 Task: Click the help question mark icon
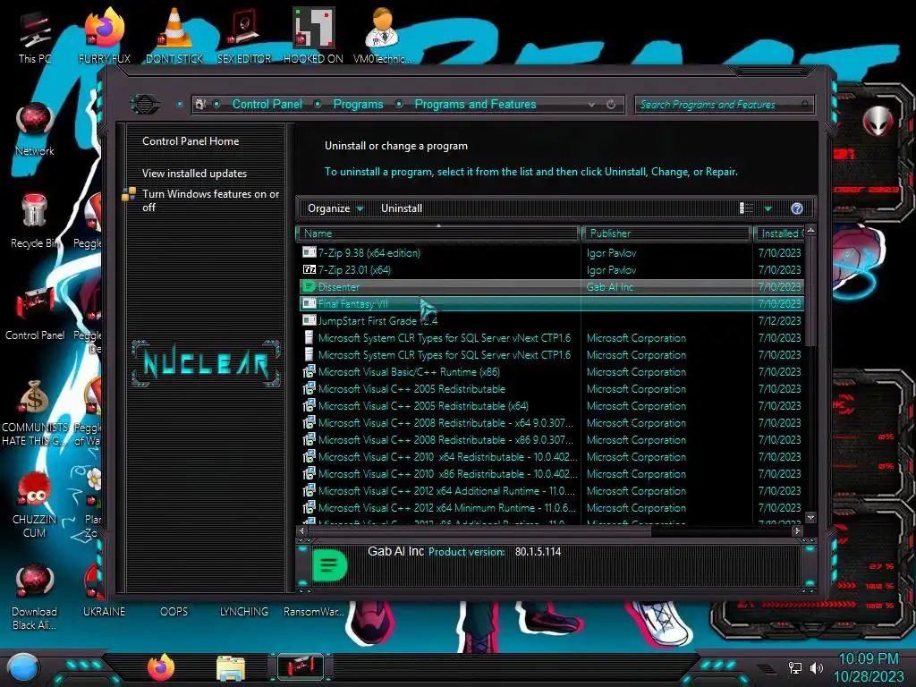coord(797,208)
